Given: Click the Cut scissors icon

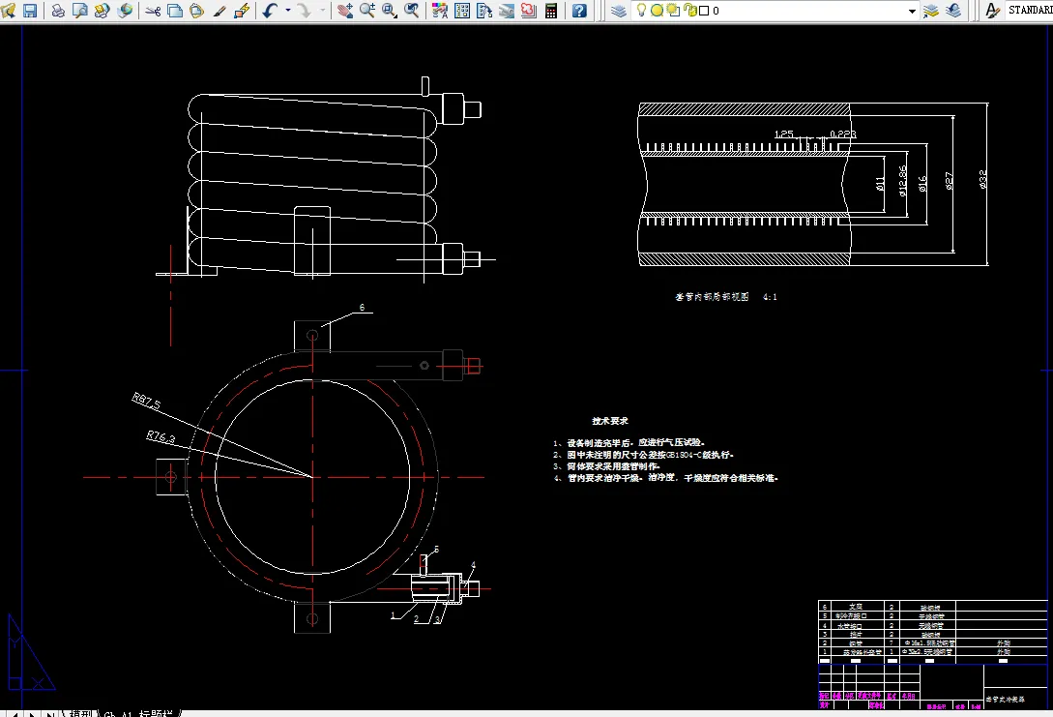Looking at the screenshot, I should [x=153, y=11].
